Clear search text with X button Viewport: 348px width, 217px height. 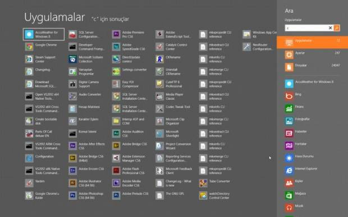(x=330, y=28)
